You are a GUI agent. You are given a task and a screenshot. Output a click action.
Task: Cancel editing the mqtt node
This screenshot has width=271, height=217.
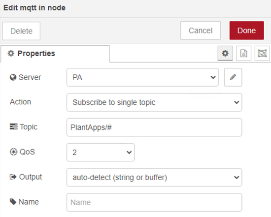point(201,31)
